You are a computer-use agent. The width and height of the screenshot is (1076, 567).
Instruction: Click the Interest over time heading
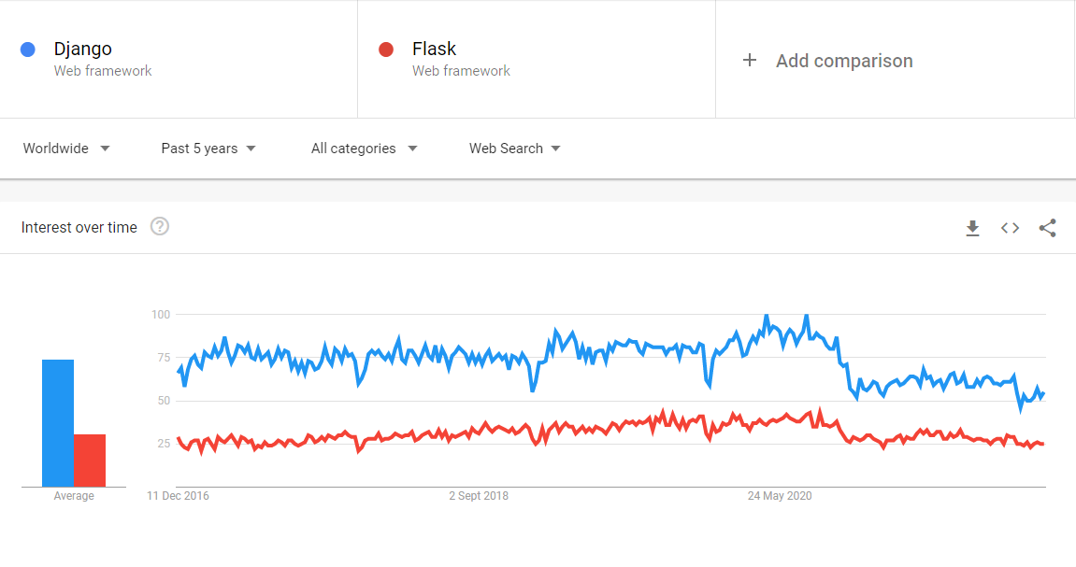tap(79, 228)
